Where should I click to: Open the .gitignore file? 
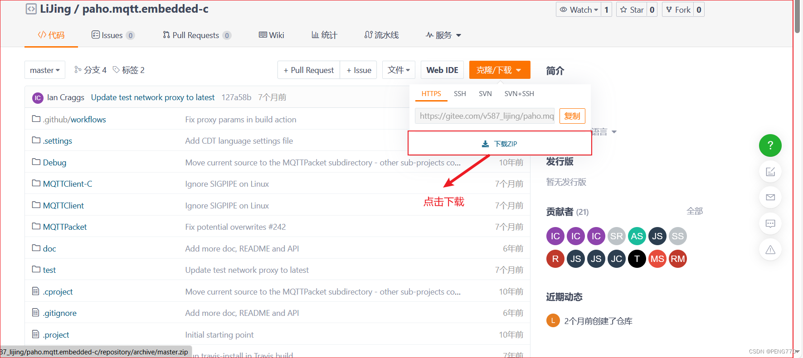pyautogui.click(x=59, y=313)
